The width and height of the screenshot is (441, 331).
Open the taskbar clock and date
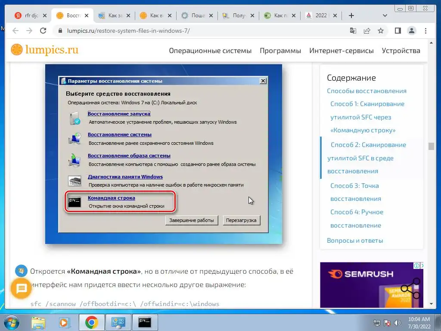[x=419, y=323]
